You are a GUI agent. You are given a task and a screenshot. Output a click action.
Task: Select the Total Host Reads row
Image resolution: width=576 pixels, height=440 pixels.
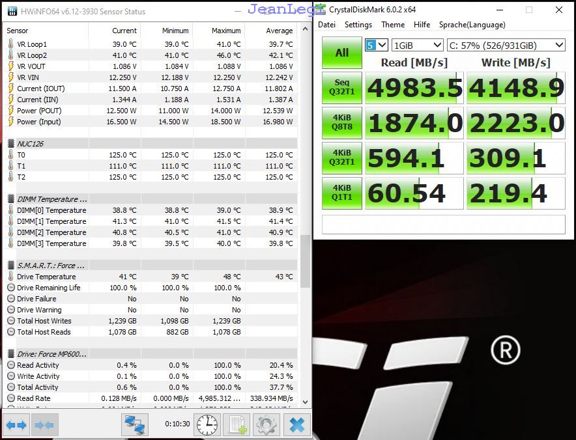coord(151,332)
